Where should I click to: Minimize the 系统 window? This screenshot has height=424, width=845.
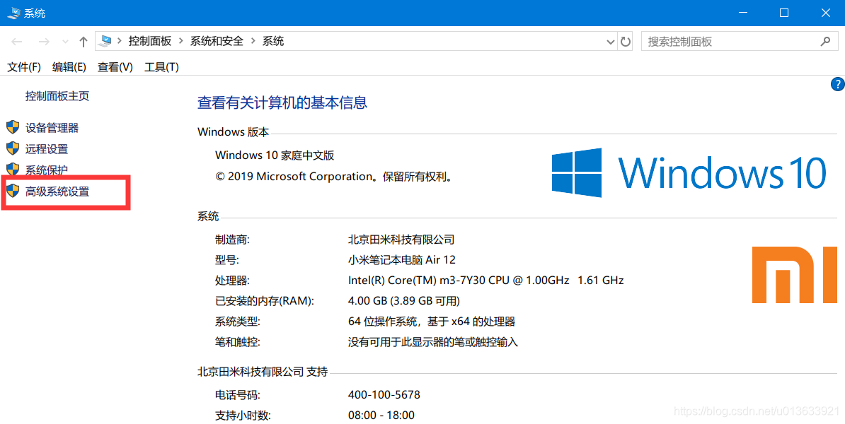tap(743, 13)
